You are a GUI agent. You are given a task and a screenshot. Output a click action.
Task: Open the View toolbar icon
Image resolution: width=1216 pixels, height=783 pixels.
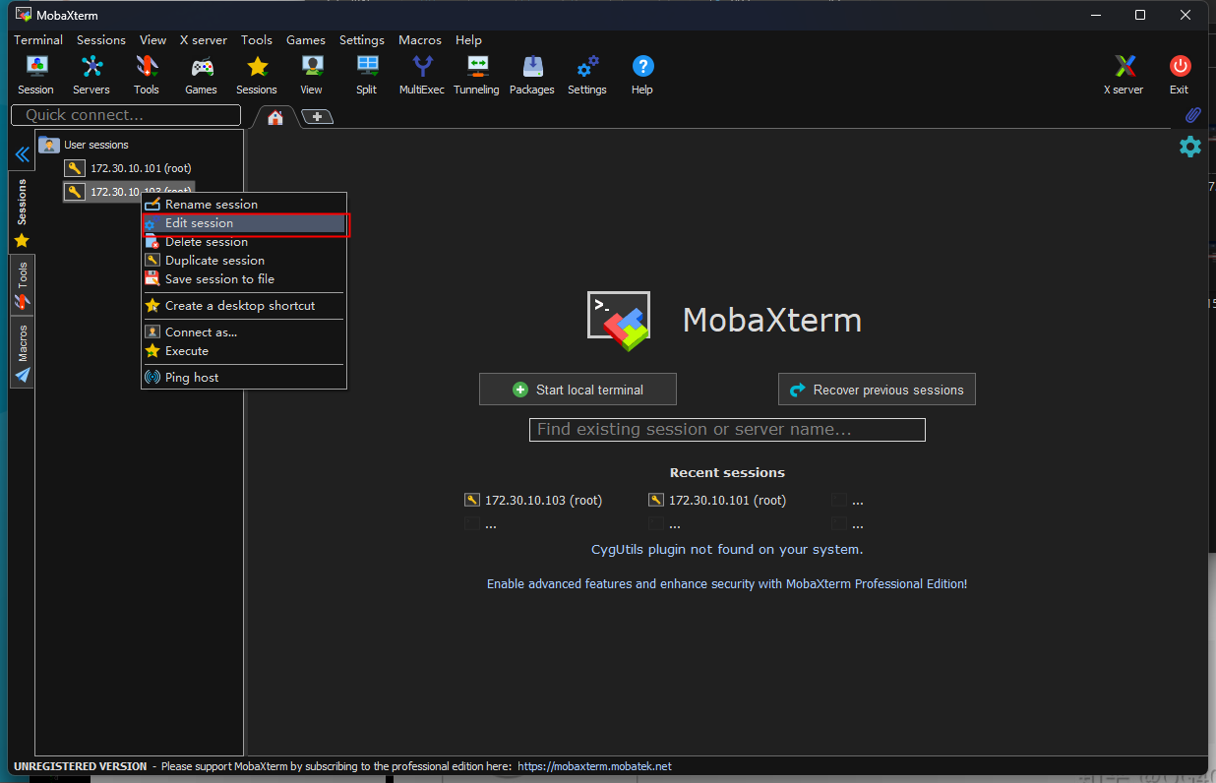312,75
